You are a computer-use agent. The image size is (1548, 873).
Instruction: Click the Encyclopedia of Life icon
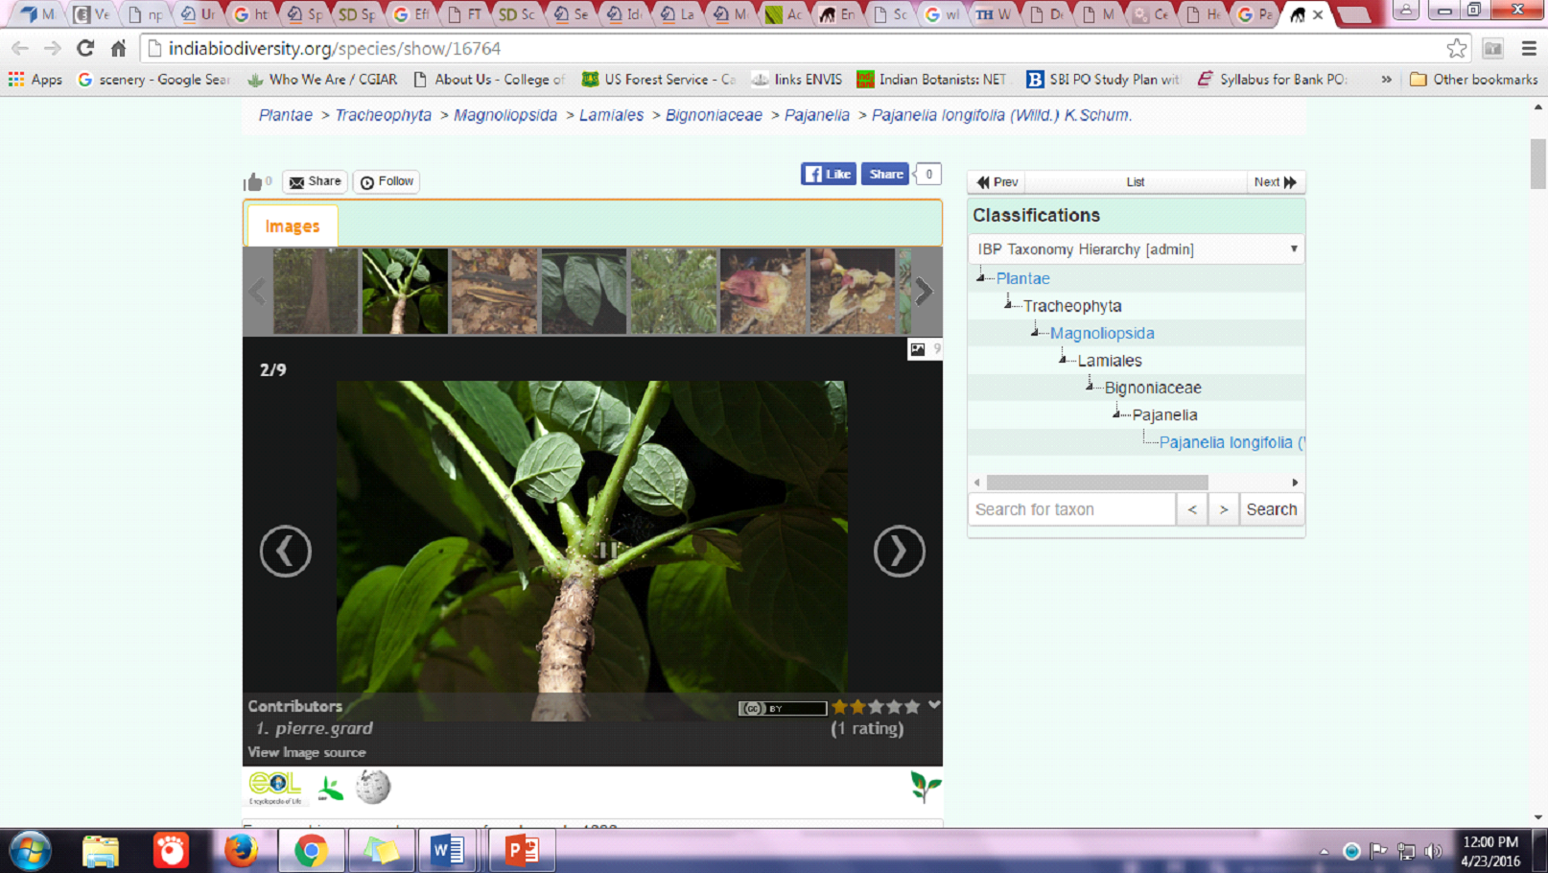(274, 788)
